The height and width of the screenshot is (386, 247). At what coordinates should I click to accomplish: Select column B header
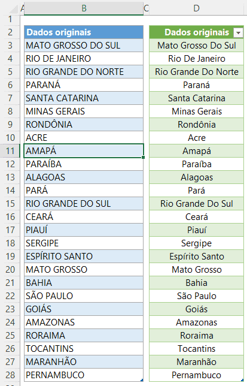84,8
